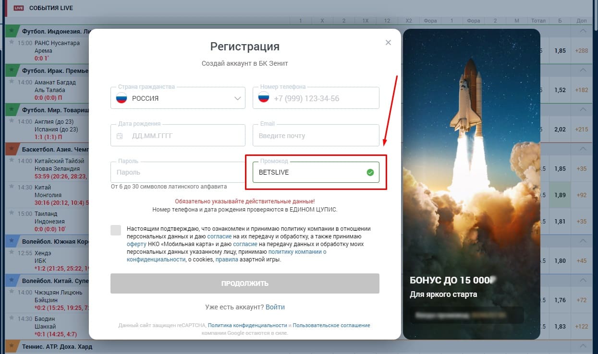Image resolution: width=598 pixels, height=354 pixels.
Task: Open the +288 additional markets
Action: click(581, 51)
